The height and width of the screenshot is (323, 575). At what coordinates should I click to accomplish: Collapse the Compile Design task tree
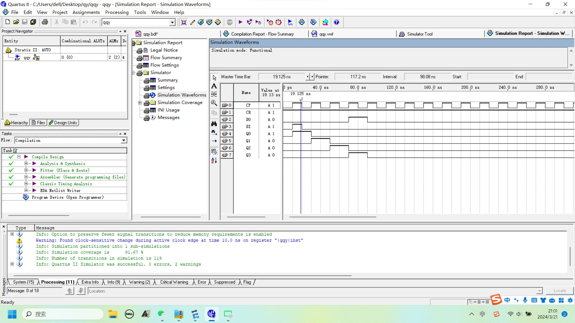19,157
